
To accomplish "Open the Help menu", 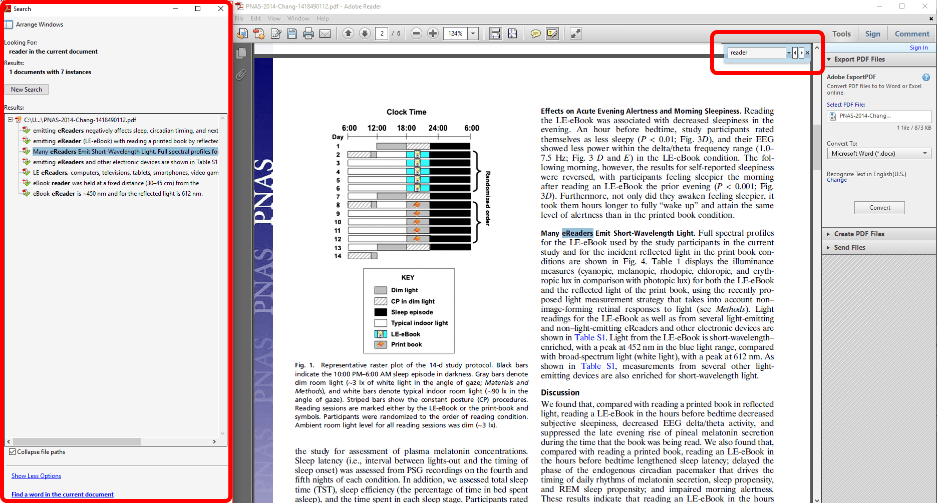I will (x=323, y=19).
